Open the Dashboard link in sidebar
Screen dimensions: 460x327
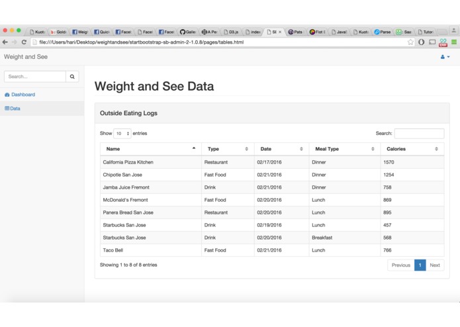coord(23,95)
